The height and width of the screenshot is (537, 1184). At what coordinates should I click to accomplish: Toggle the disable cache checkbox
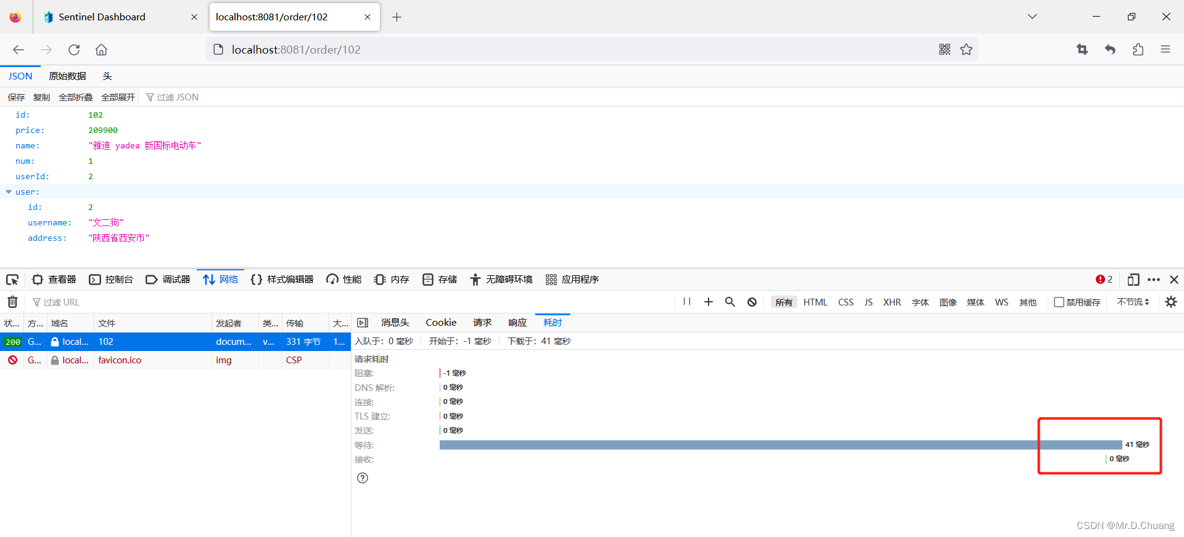(x=1059, y=302)
